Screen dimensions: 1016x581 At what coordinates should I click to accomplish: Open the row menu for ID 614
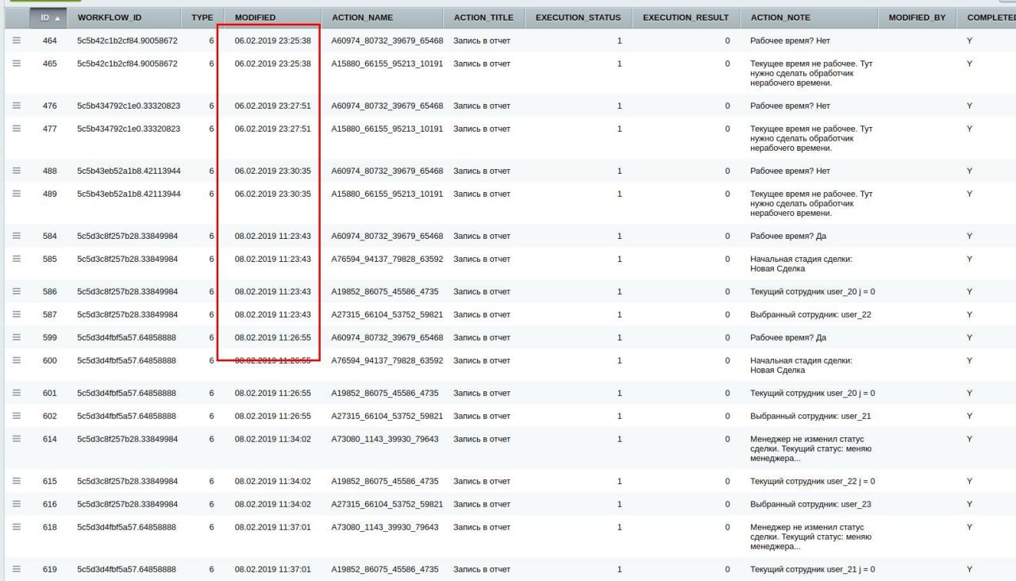pyautogui.click(x=16, y=438)
